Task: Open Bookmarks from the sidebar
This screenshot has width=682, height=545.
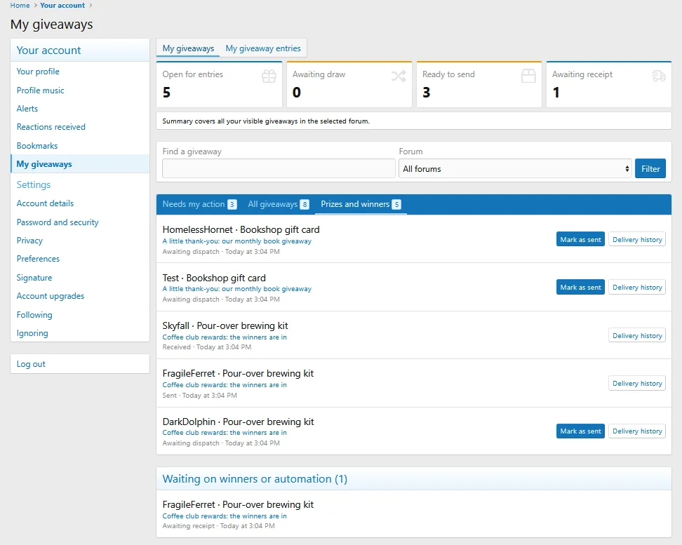Action: [x=80, y=146]
